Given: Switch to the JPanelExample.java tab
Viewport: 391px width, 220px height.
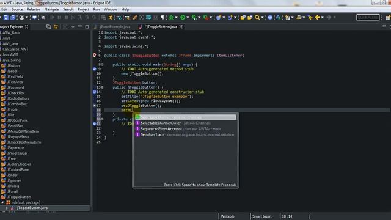Looking at the screenshot, I should [115, 27].
